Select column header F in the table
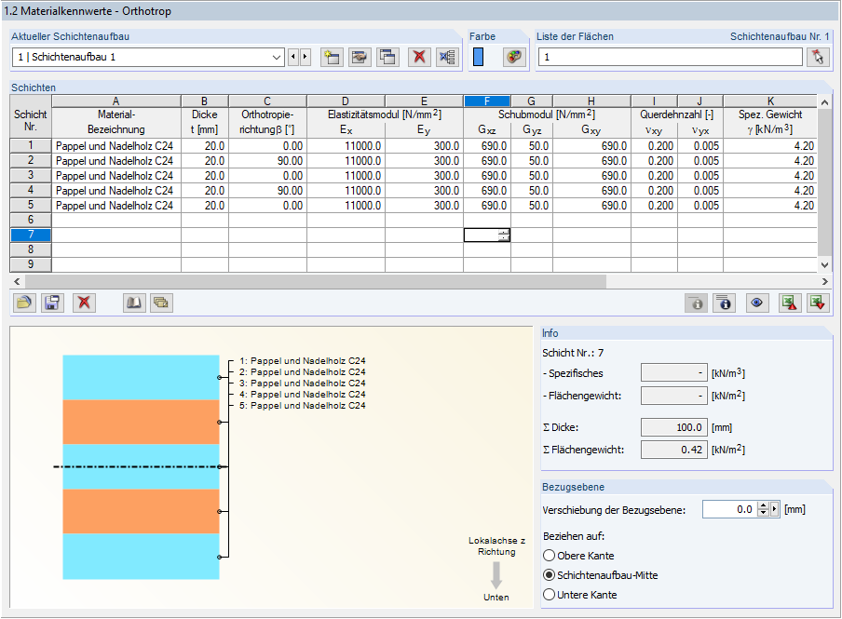 (x=487, y=101)
